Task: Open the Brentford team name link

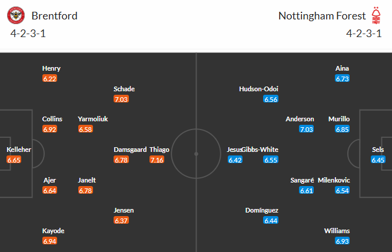Action: pos(54,15)
